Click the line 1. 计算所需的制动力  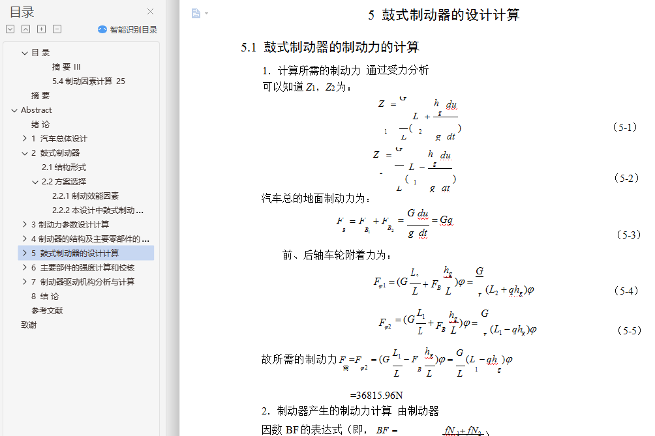coord(346,70)
